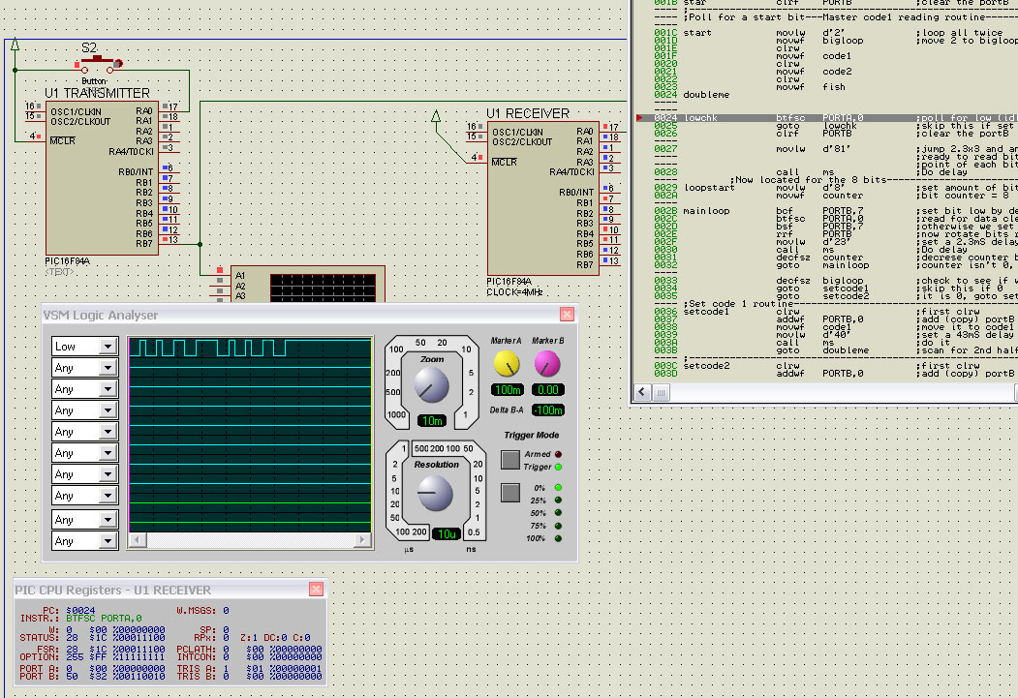The height and width of the screenshot is (698, 1018).
Task: Click the yellow Marker A knob
Action: (x=507, y=364)
